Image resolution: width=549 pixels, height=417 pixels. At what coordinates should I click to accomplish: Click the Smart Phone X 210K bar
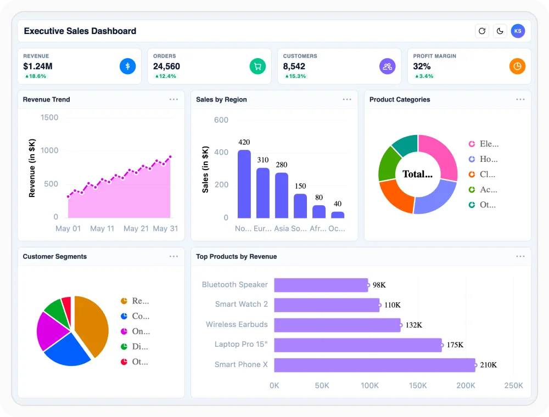(374, 365)
